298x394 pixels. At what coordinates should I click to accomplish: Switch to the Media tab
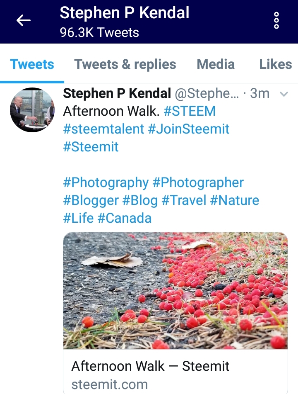[x=216, y=64]
